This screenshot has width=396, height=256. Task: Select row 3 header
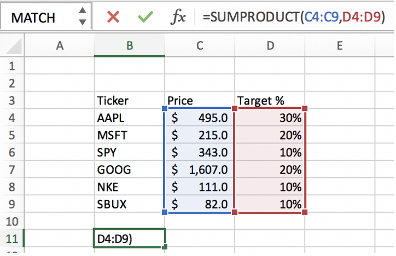(x=12, y=101)
